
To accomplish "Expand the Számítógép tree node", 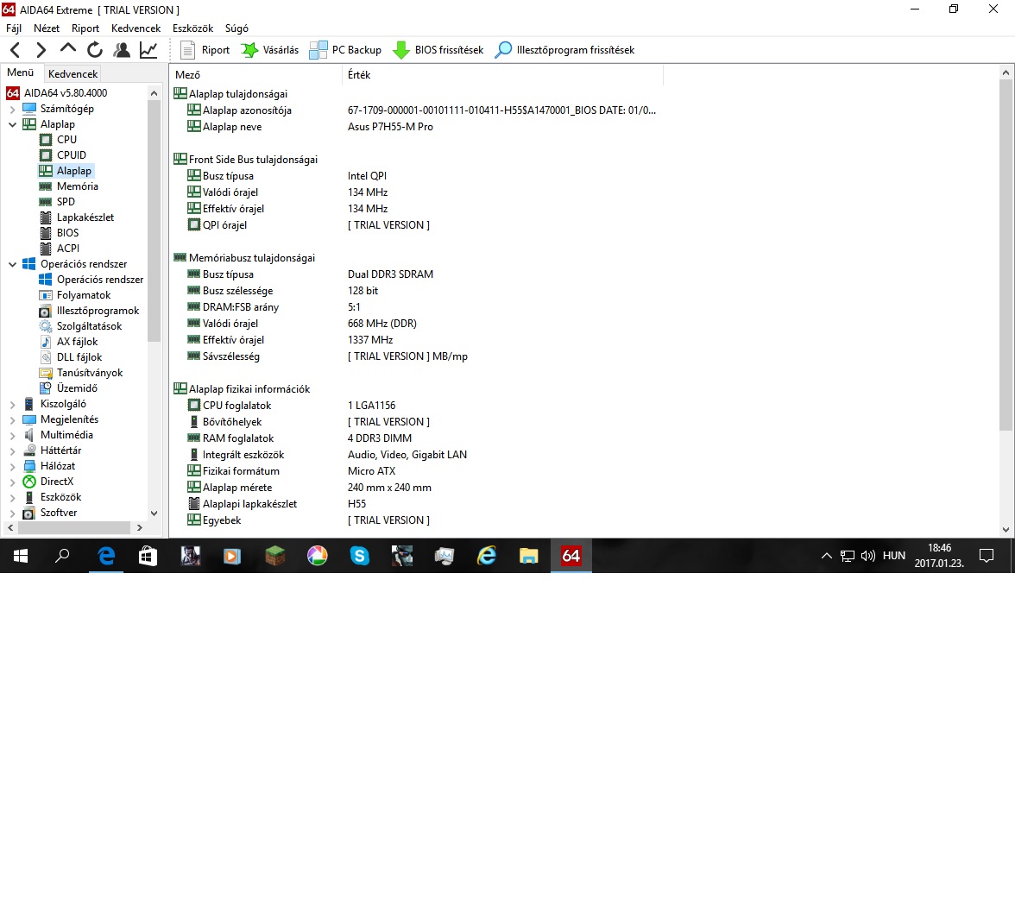I will pyautogui.click(x=12, y=109).
